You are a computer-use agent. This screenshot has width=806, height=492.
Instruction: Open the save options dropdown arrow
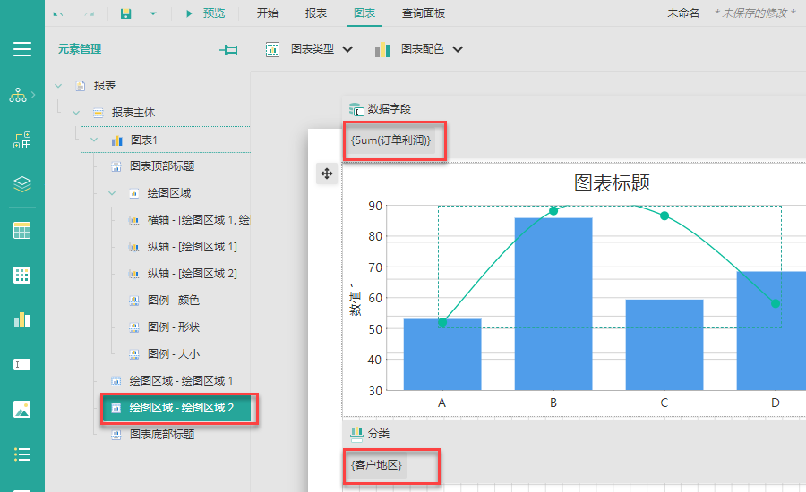(152, 14)
